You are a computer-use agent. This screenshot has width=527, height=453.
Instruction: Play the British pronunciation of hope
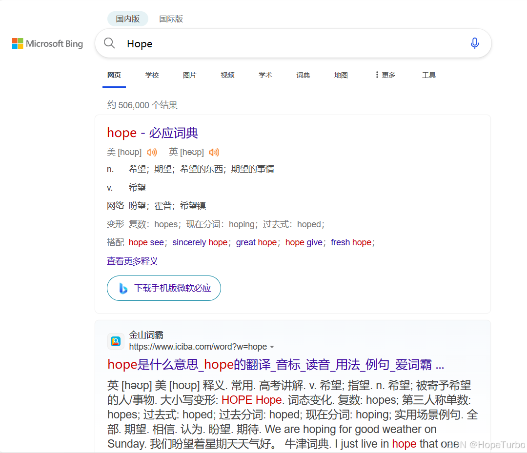click(x=214, y=152)
